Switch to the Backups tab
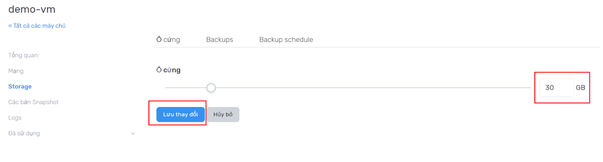The height and width of the screenshot is (162, 603). coord(219,39)
